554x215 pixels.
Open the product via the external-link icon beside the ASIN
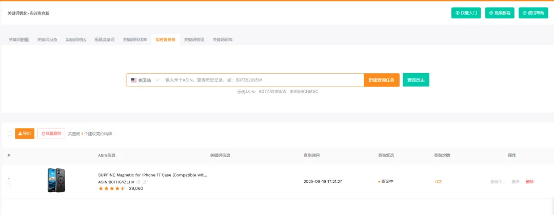[x=145, y=182]
